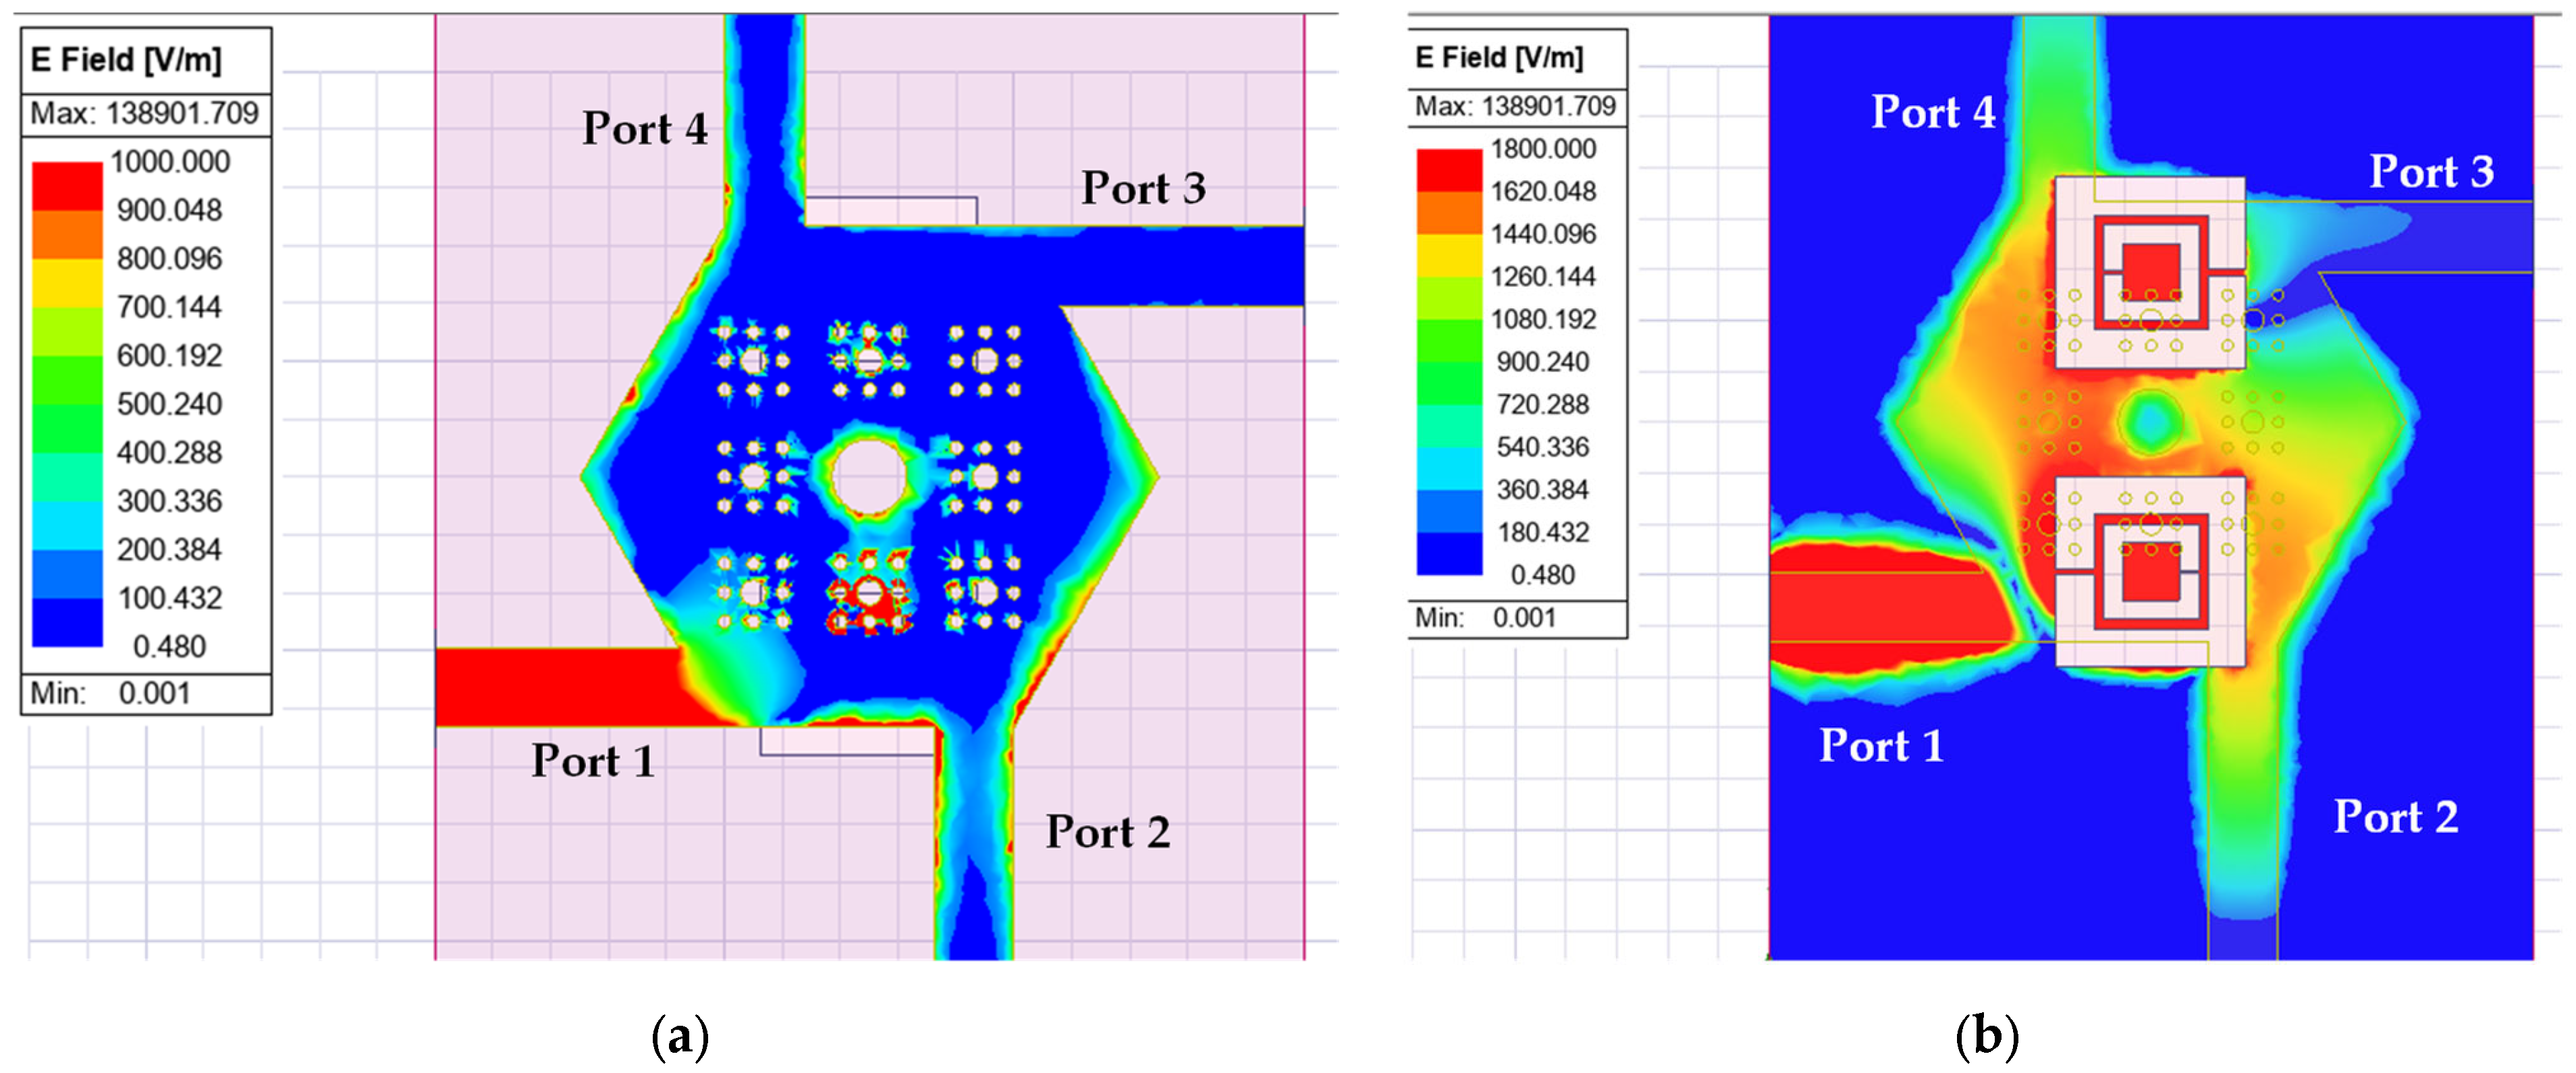The image size is (2576, 1073).
Task: Click the blue 0.480 legend swatch in plot (a)
Action: coord(67,624)
